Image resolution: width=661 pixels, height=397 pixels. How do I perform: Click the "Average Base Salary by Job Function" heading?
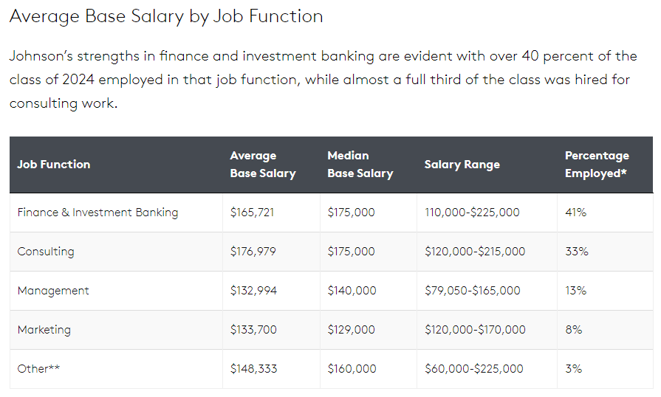click(166, 15)
